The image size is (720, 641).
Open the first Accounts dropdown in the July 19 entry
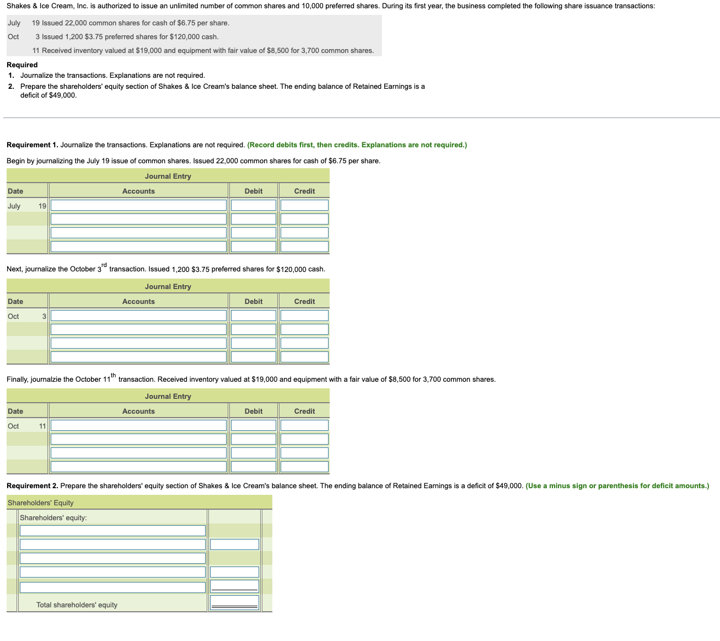pos(138,205)
